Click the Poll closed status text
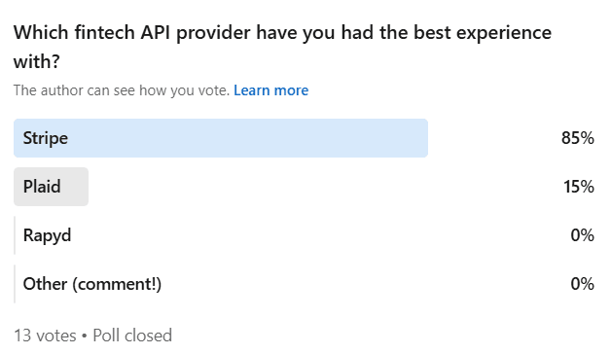 tap(132, 336)
